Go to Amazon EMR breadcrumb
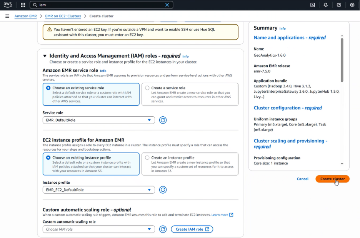Screen dimensions: 360x238 [25, 16]
